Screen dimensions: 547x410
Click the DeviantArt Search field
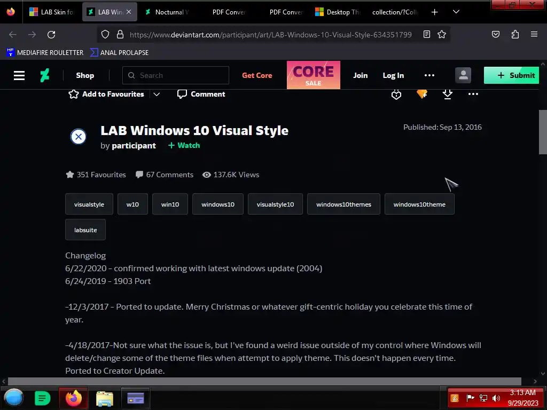[175, 75]
